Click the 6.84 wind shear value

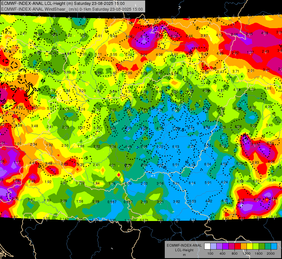click(67, 91)
